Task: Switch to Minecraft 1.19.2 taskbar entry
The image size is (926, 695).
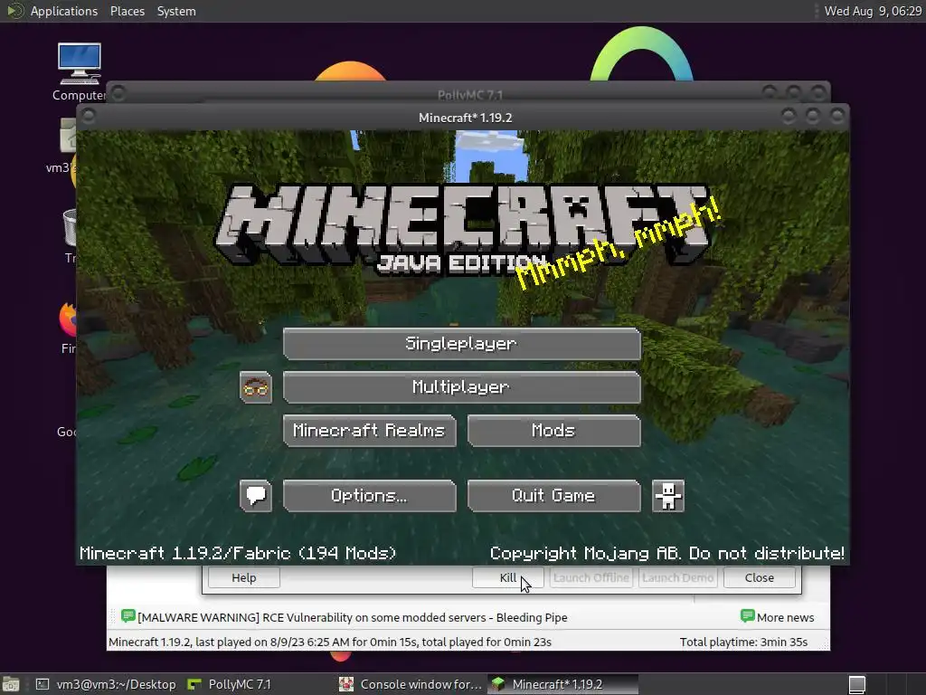Action: (563, 684)
